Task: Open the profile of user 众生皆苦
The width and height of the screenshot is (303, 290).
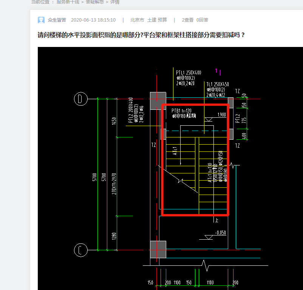Action: click(x=57, y=20)
